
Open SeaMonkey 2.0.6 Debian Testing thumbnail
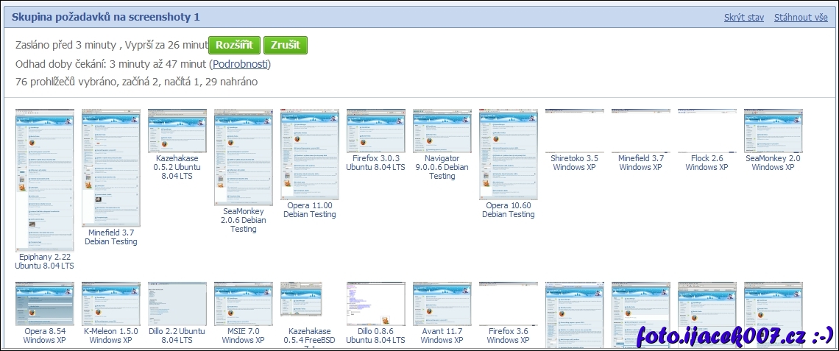pos(243,157)
